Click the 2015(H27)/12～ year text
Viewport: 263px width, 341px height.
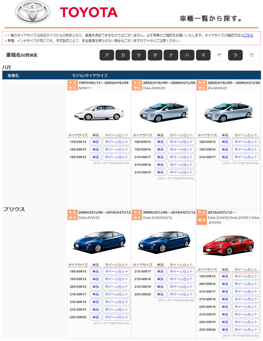coord(222,212)
